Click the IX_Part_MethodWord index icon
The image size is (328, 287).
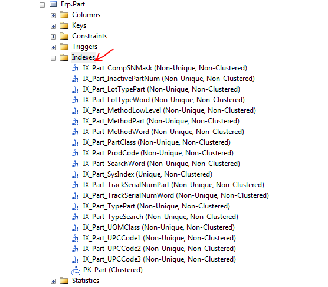tap(76, 132)
